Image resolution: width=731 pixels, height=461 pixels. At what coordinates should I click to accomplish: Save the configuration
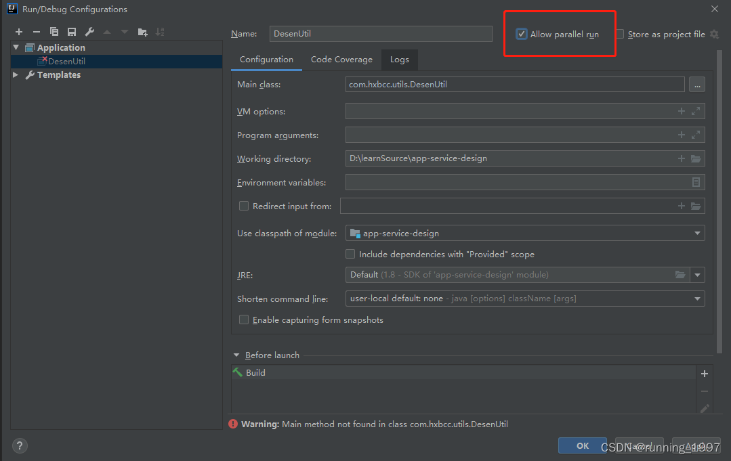(x=71, y=31)
